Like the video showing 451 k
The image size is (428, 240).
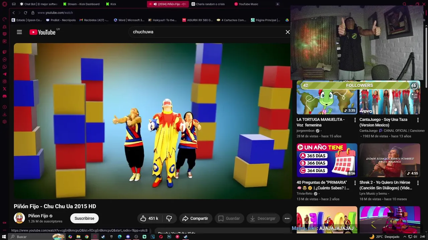point(149,218)
